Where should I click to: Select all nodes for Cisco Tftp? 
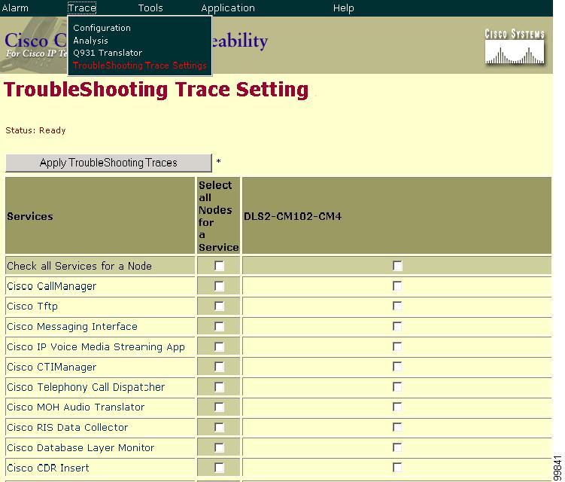(219, 307)
